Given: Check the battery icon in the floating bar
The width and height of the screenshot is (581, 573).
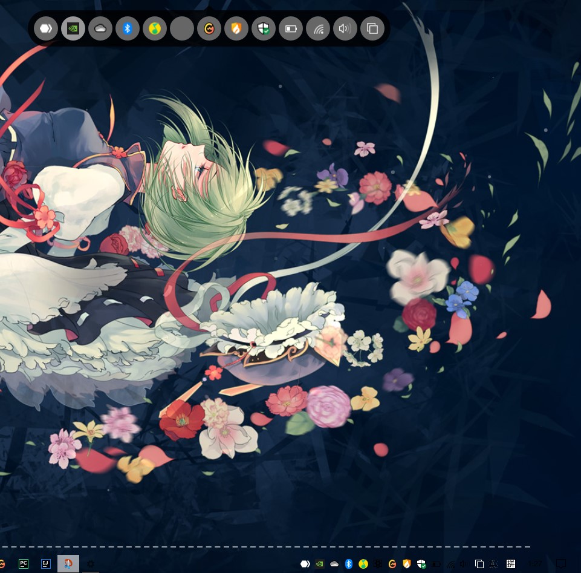Looking at the screenshot, I should point(291,28).
